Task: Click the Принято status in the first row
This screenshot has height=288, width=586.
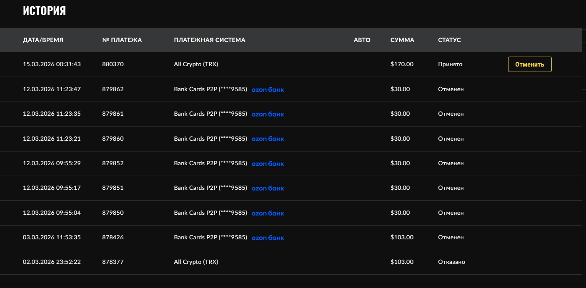Action: point(450,65)
